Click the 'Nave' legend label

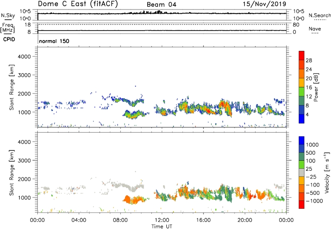click(x=315, y=29)
